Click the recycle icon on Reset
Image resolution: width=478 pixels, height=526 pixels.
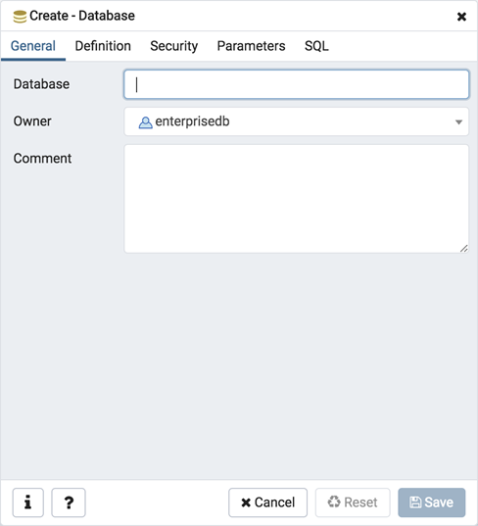334,502
